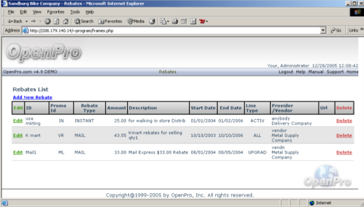Expand the Address bar dropdown arrow

pyautogui.click(x=323, y=31)
